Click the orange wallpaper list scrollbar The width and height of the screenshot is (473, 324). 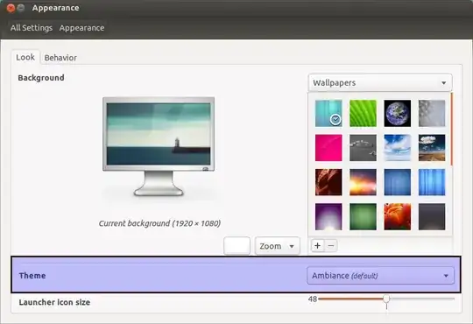point(452,129)
